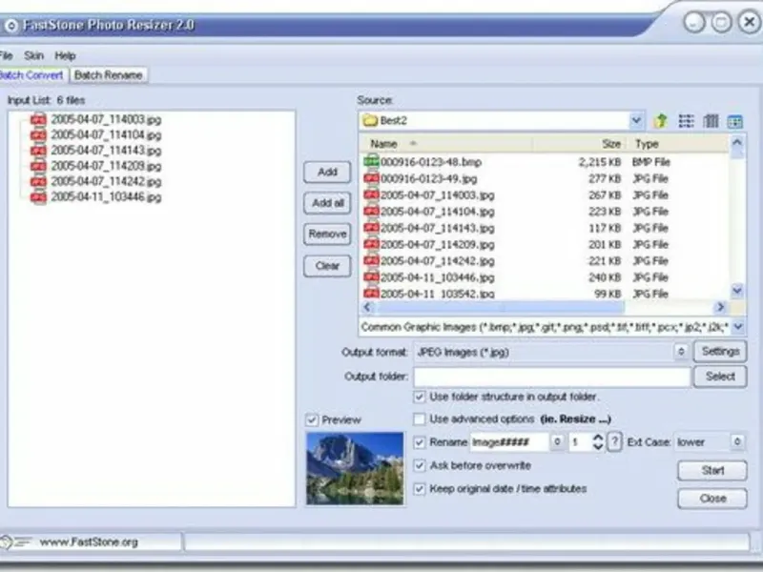The width and height of the screenshot is (763, 572).
Task: Click source list horizontal scrollbar thumb
Action: click(x=500, y=307)
